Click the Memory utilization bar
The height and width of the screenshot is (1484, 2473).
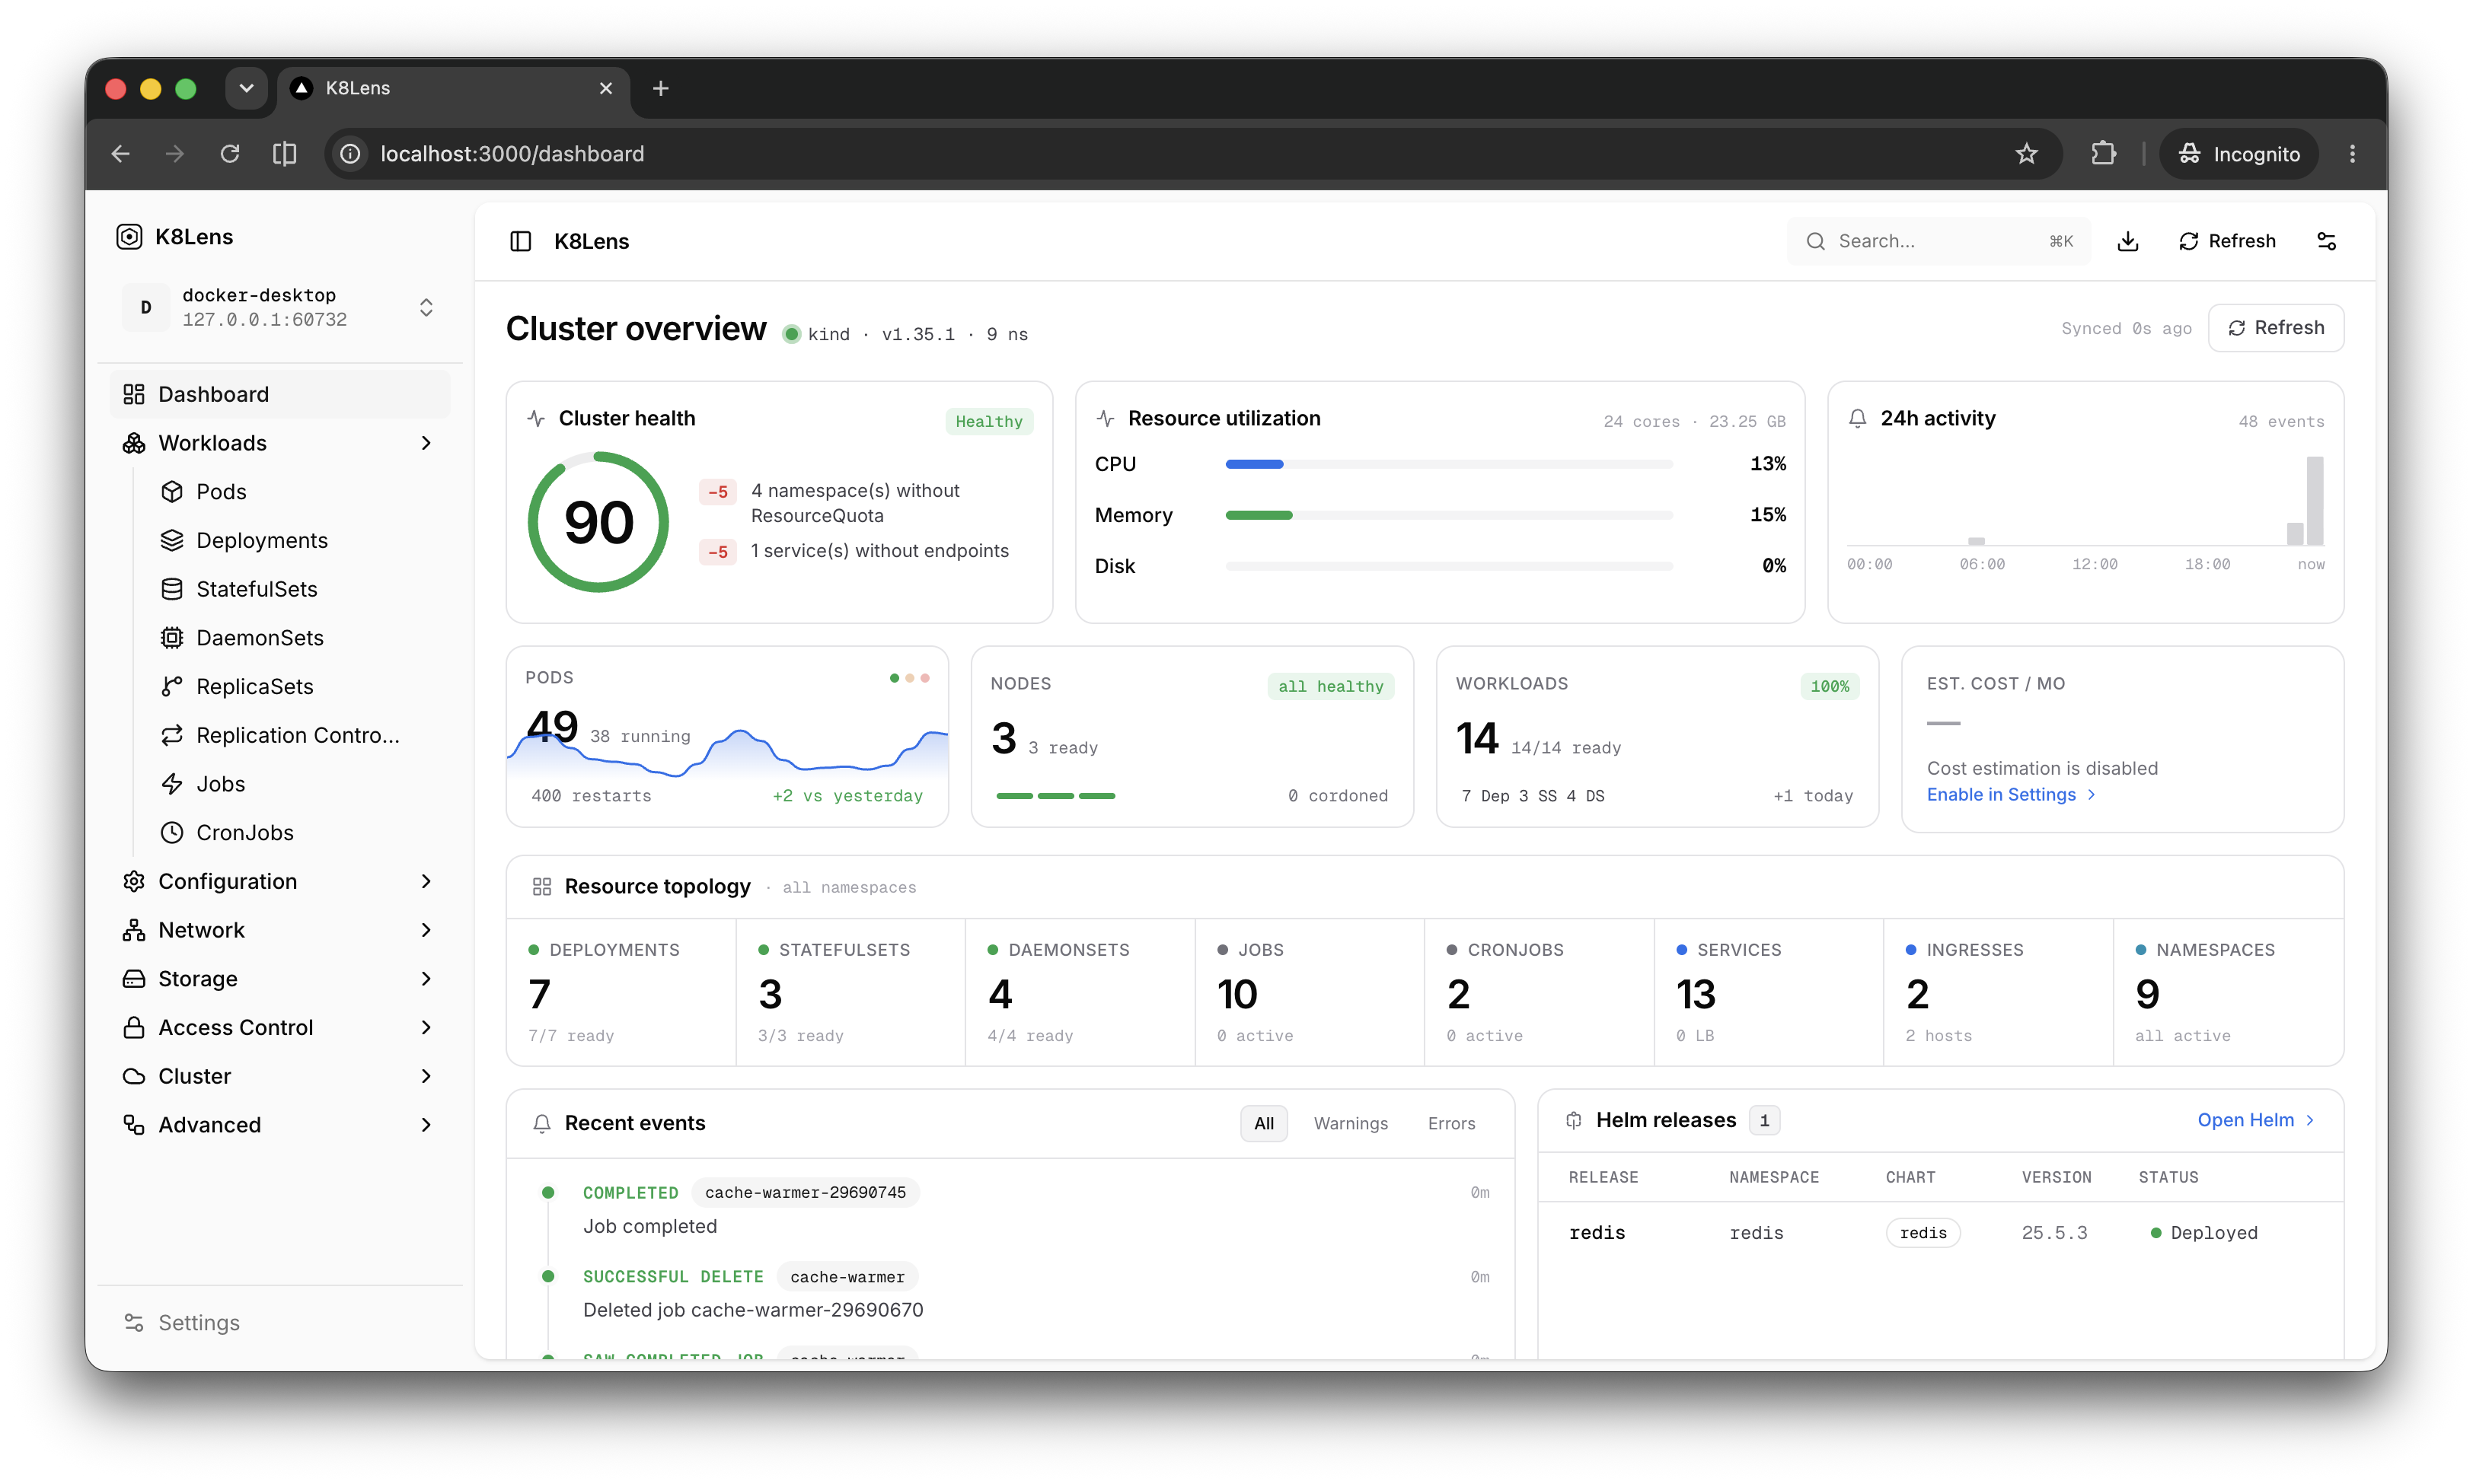(1447, 515)
